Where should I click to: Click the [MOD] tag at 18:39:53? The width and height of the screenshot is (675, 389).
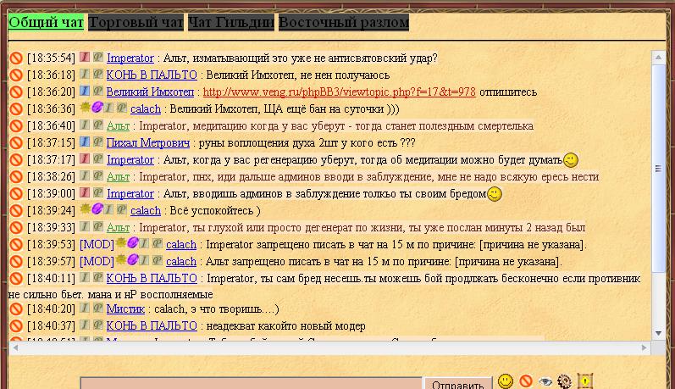pos(97,245)
